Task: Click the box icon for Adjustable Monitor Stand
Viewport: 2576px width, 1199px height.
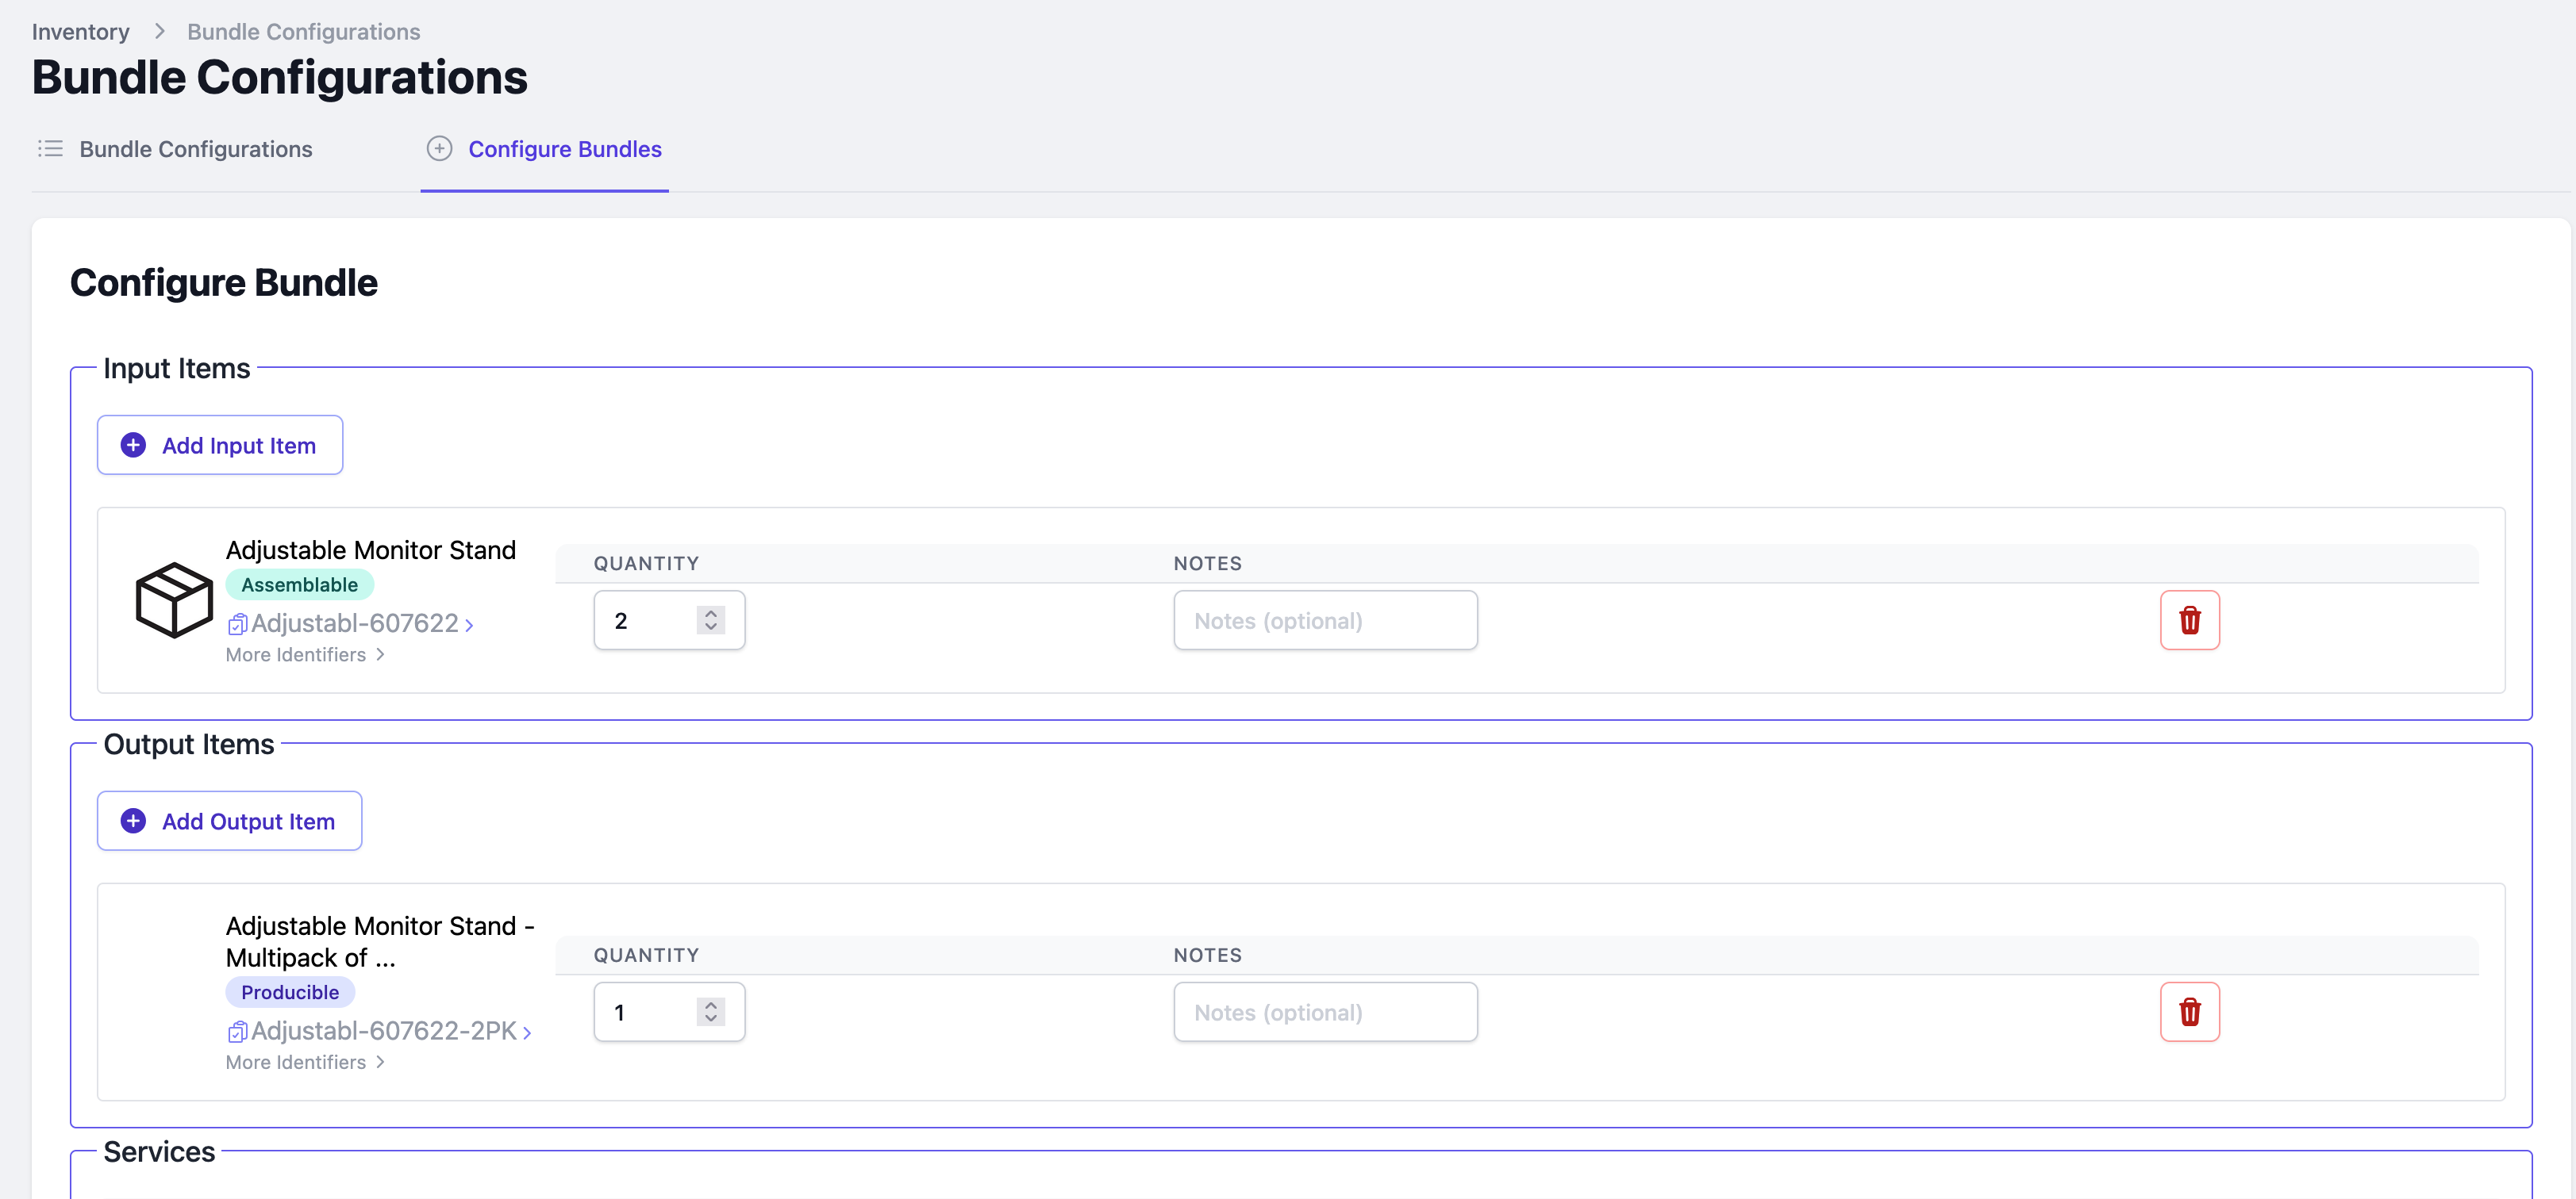Action: point(174,599)
